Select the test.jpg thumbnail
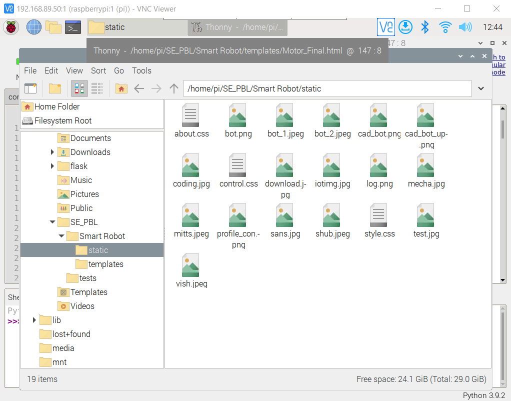 425,215
